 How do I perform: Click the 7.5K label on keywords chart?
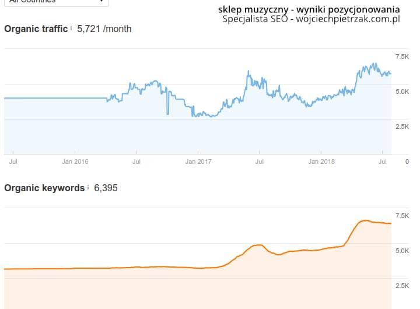402,216
